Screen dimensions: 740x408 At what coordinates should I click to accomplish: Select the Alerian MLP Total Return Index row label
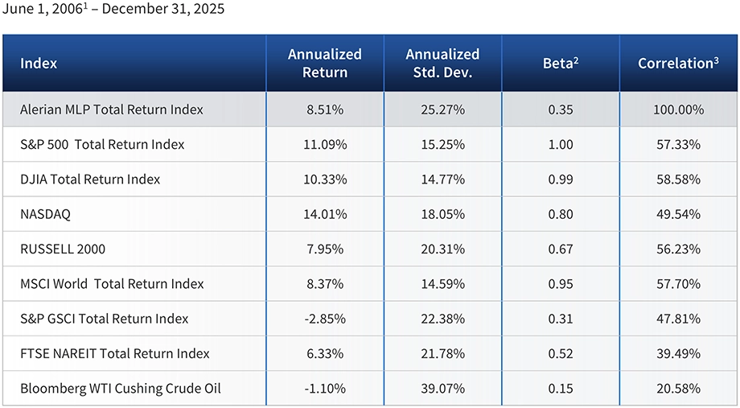(x=112, y=109)
